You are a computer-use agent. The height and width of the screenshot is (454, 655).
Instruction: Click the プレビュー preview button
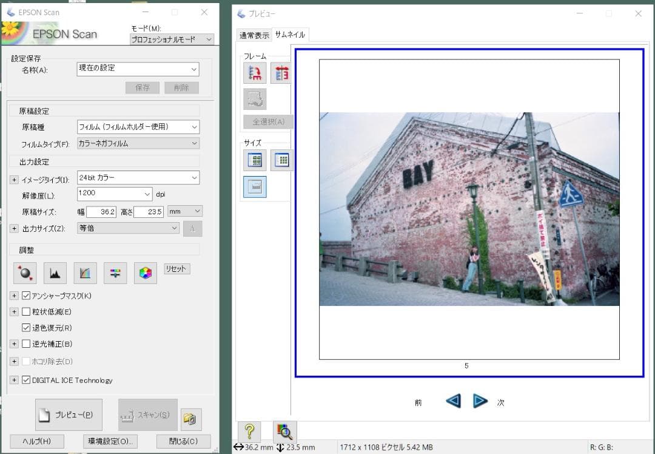(x=69, y=415)
